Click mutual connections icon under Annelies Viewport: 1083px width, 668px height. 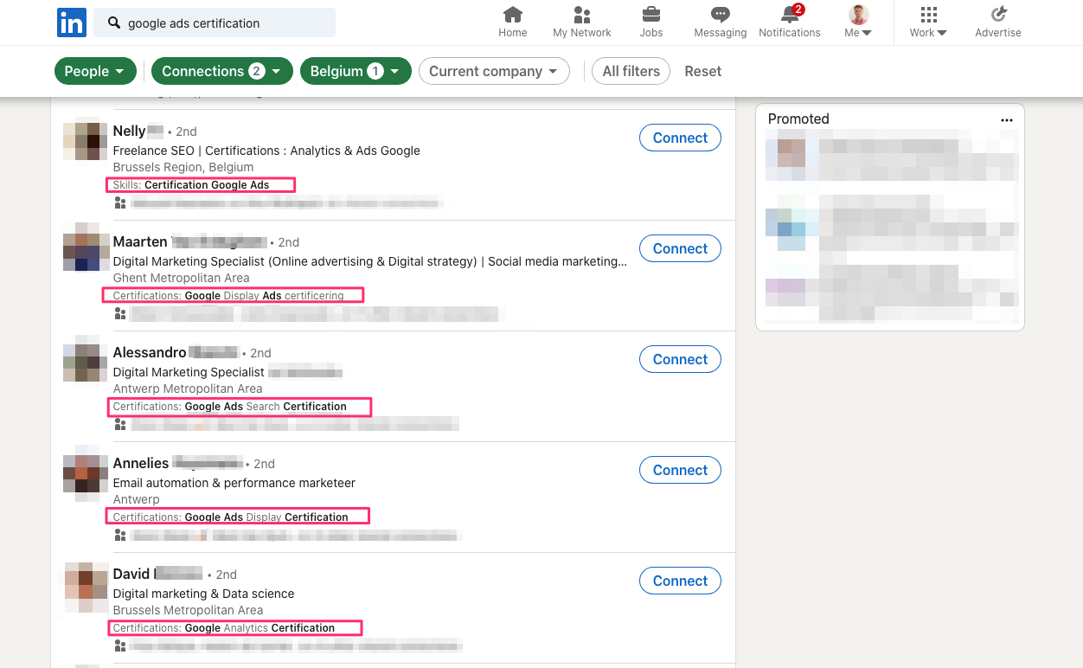tap(120, 536)
